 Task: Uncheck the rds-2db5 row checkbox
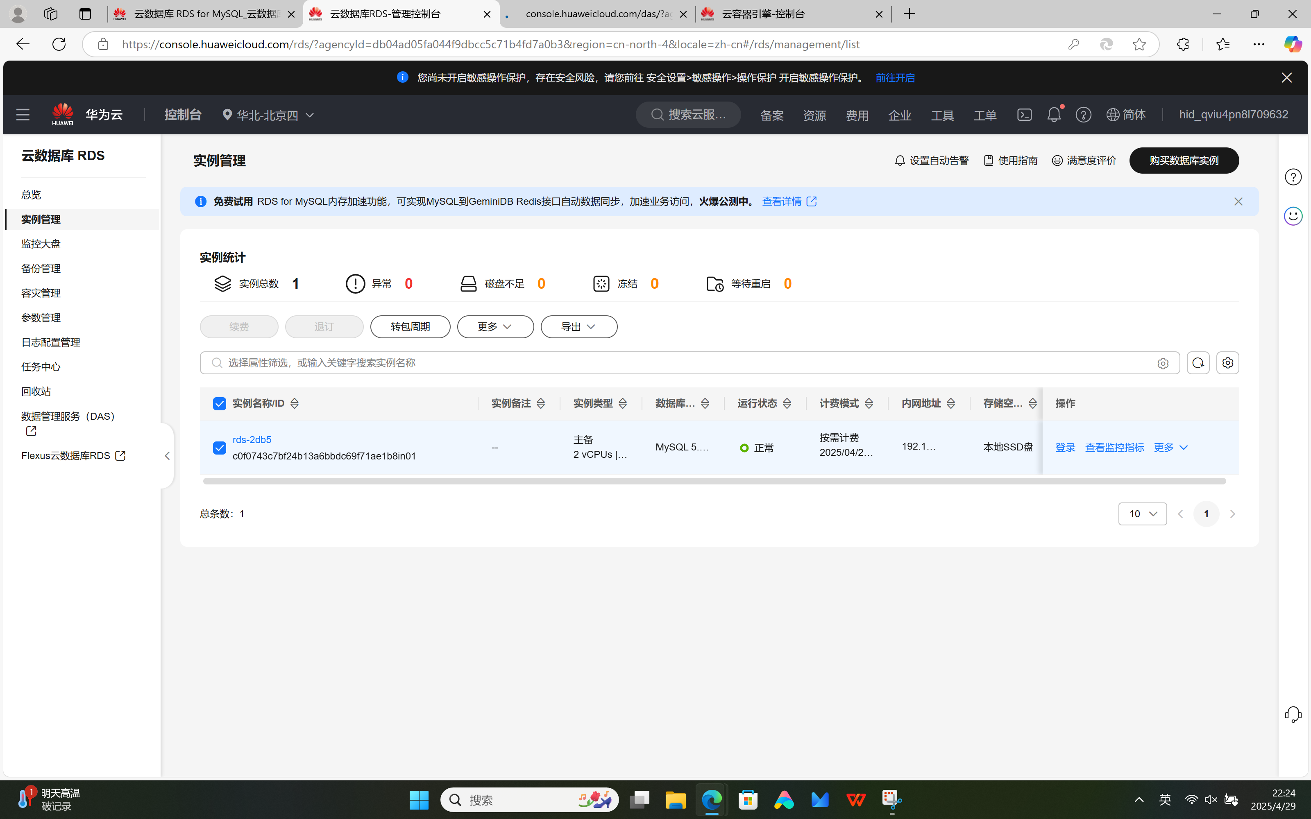(x=220, y=448)
